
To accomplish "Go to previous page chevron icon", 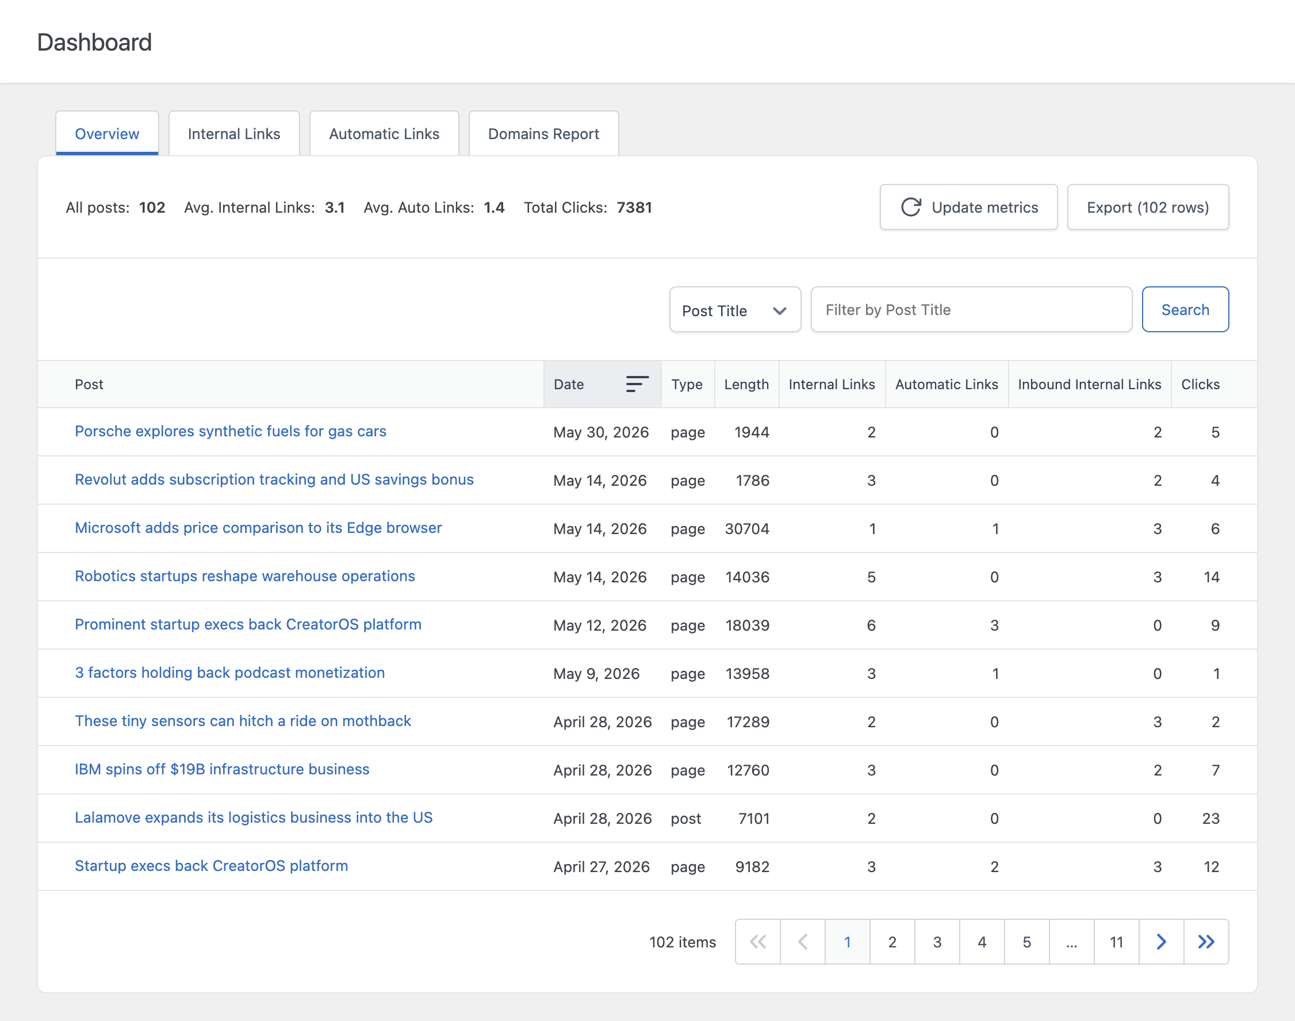I will tap(802, 942).
